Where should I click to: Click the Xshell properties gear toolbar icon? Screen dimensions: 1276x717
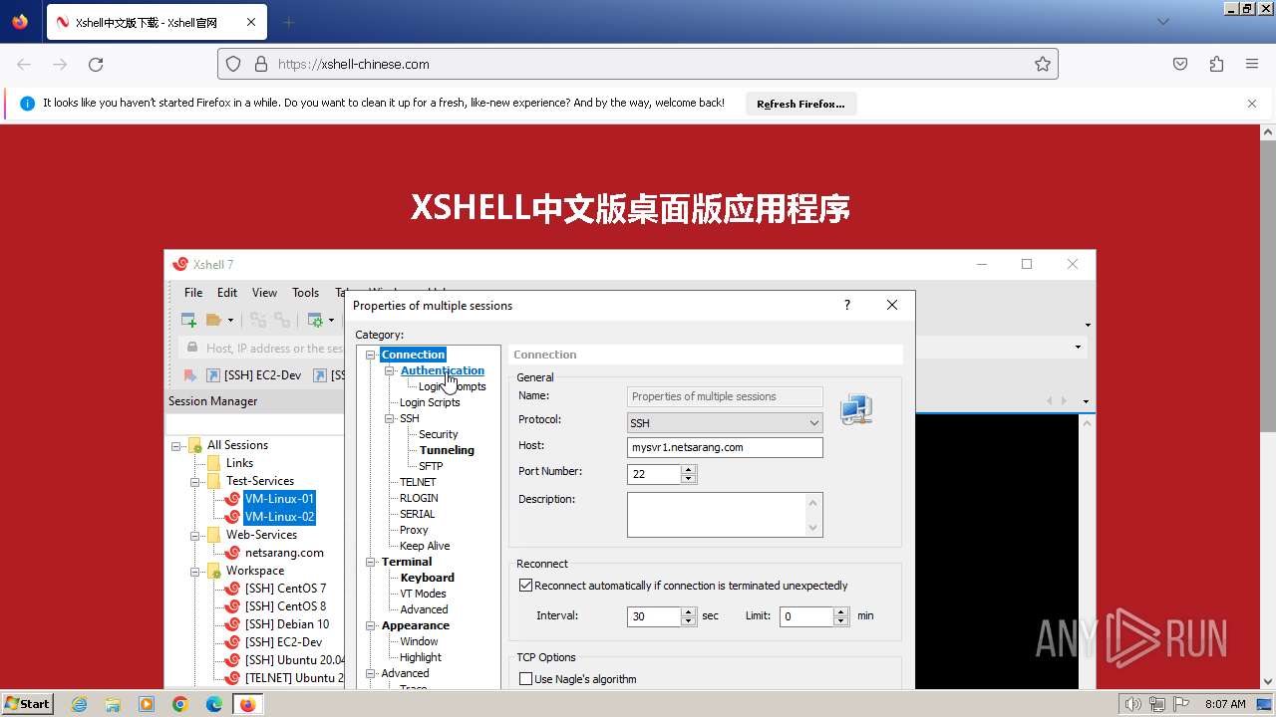(x=315, y=320)
